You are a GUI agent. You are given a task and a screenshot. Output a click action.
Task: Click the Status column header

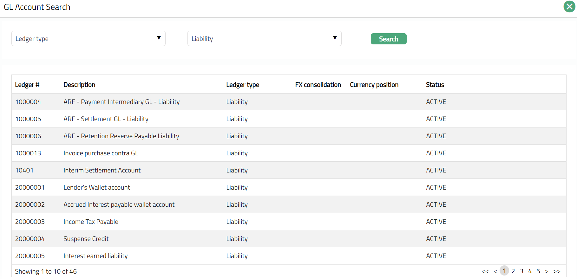point(435,85)
